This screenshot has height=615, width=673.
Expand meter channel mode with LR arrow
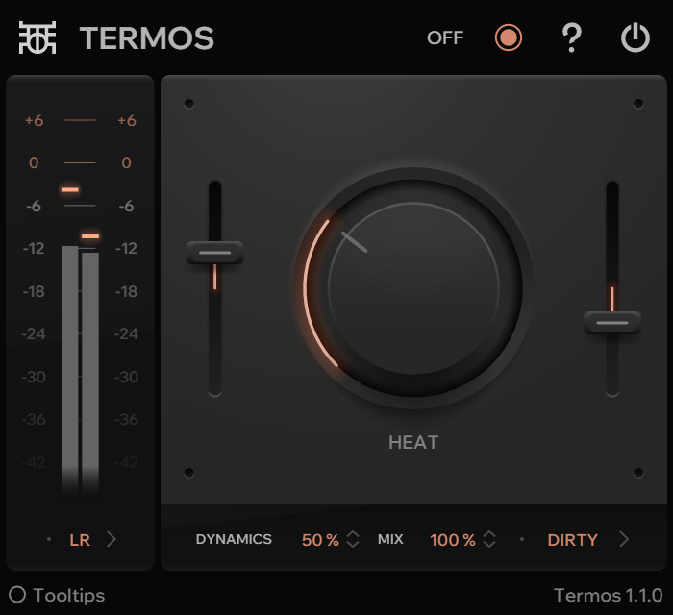pyautogui.click(x=112, y=540)
